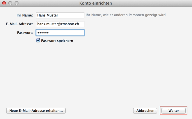Cancel setup with the Abbrechen button
This screenshot has height=119, width=192.
click(x=145, y=111)
